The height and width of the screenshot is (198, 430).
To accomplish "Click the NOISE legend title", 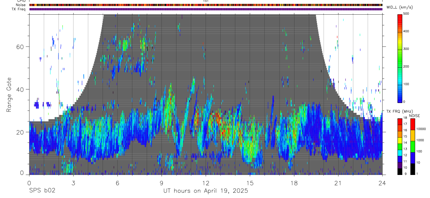I will click(414, 116).
